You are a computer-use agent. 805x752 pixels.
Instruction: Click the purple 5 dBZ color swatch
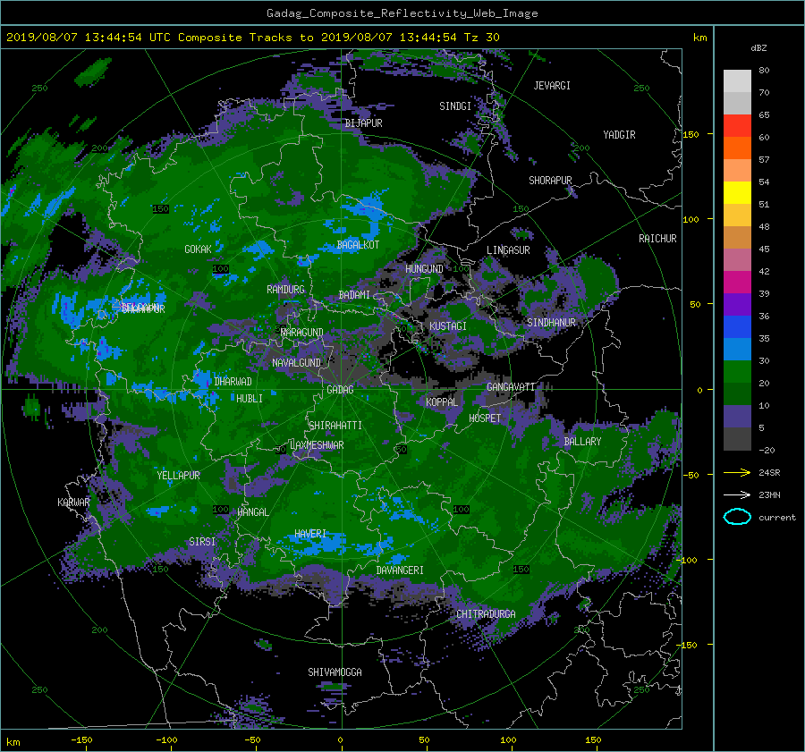(x=737, y=417)
